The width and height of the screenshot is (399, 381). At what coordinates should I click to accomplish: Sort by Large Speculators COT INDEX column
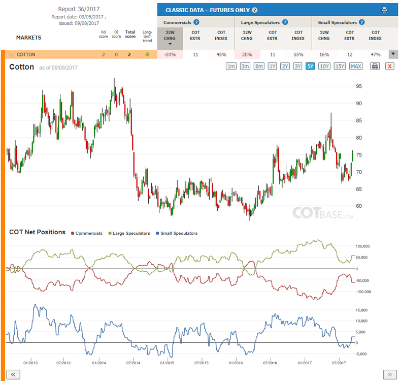click(x=298, y=36)
